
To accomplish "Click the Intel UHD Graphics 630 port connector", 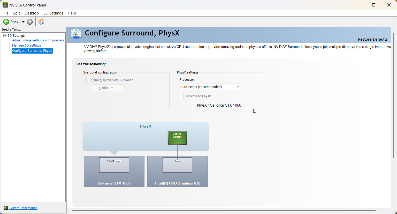I will point(177,161).
